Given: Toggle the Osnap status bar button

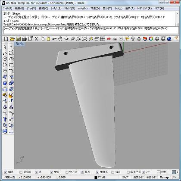Looking at the screenshot, I should [x=164, y=177].
